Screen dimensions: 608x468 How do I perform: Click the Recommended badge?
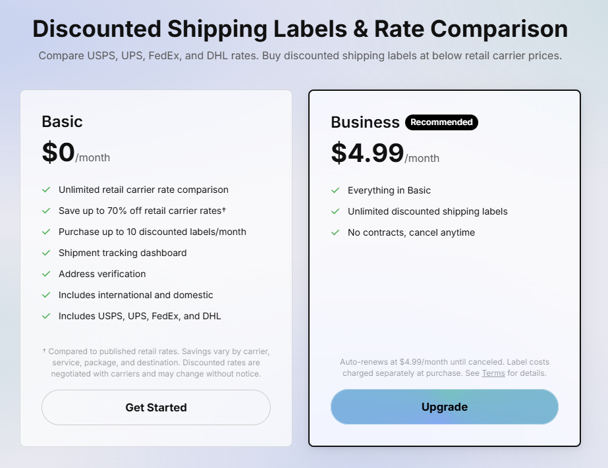(x=441, y=122)
